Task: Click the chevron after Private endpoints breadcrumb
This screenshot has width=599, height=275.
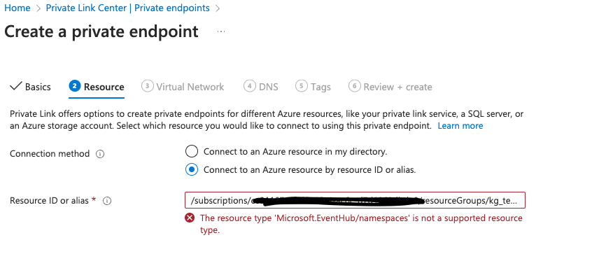Action: (218, 8)
